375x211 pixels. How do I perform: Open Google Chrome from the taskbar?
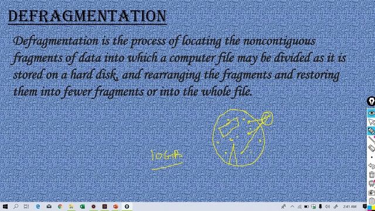[x=60, y=206]
